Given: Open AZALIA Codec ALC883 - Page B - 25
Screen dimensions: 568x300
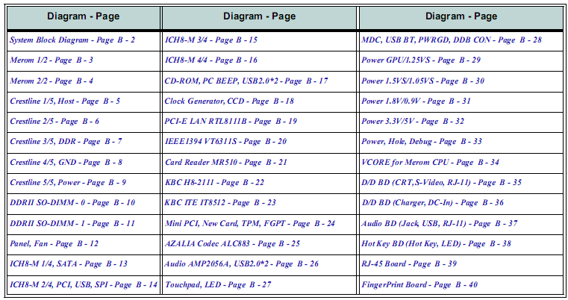Looking at the screenshot, I should (232, 244).
